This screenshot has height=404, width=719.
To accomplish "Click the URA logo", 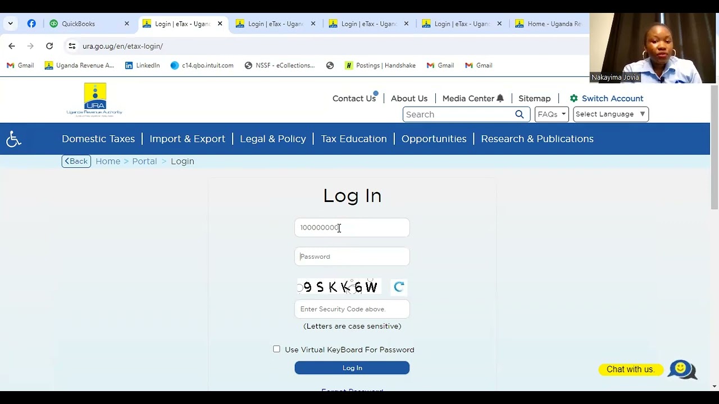I will [x=94, y=99].
